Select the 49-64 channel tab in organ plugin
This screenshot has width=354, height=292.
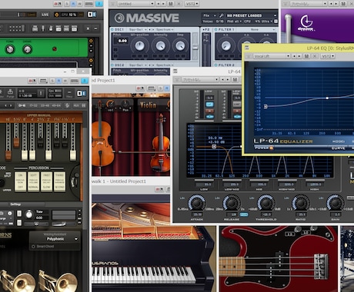[x=56, y=105]
